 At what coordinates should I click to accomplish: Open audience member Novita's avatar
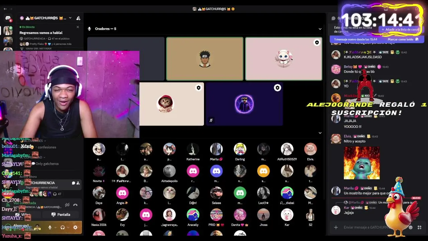point(99,171)
